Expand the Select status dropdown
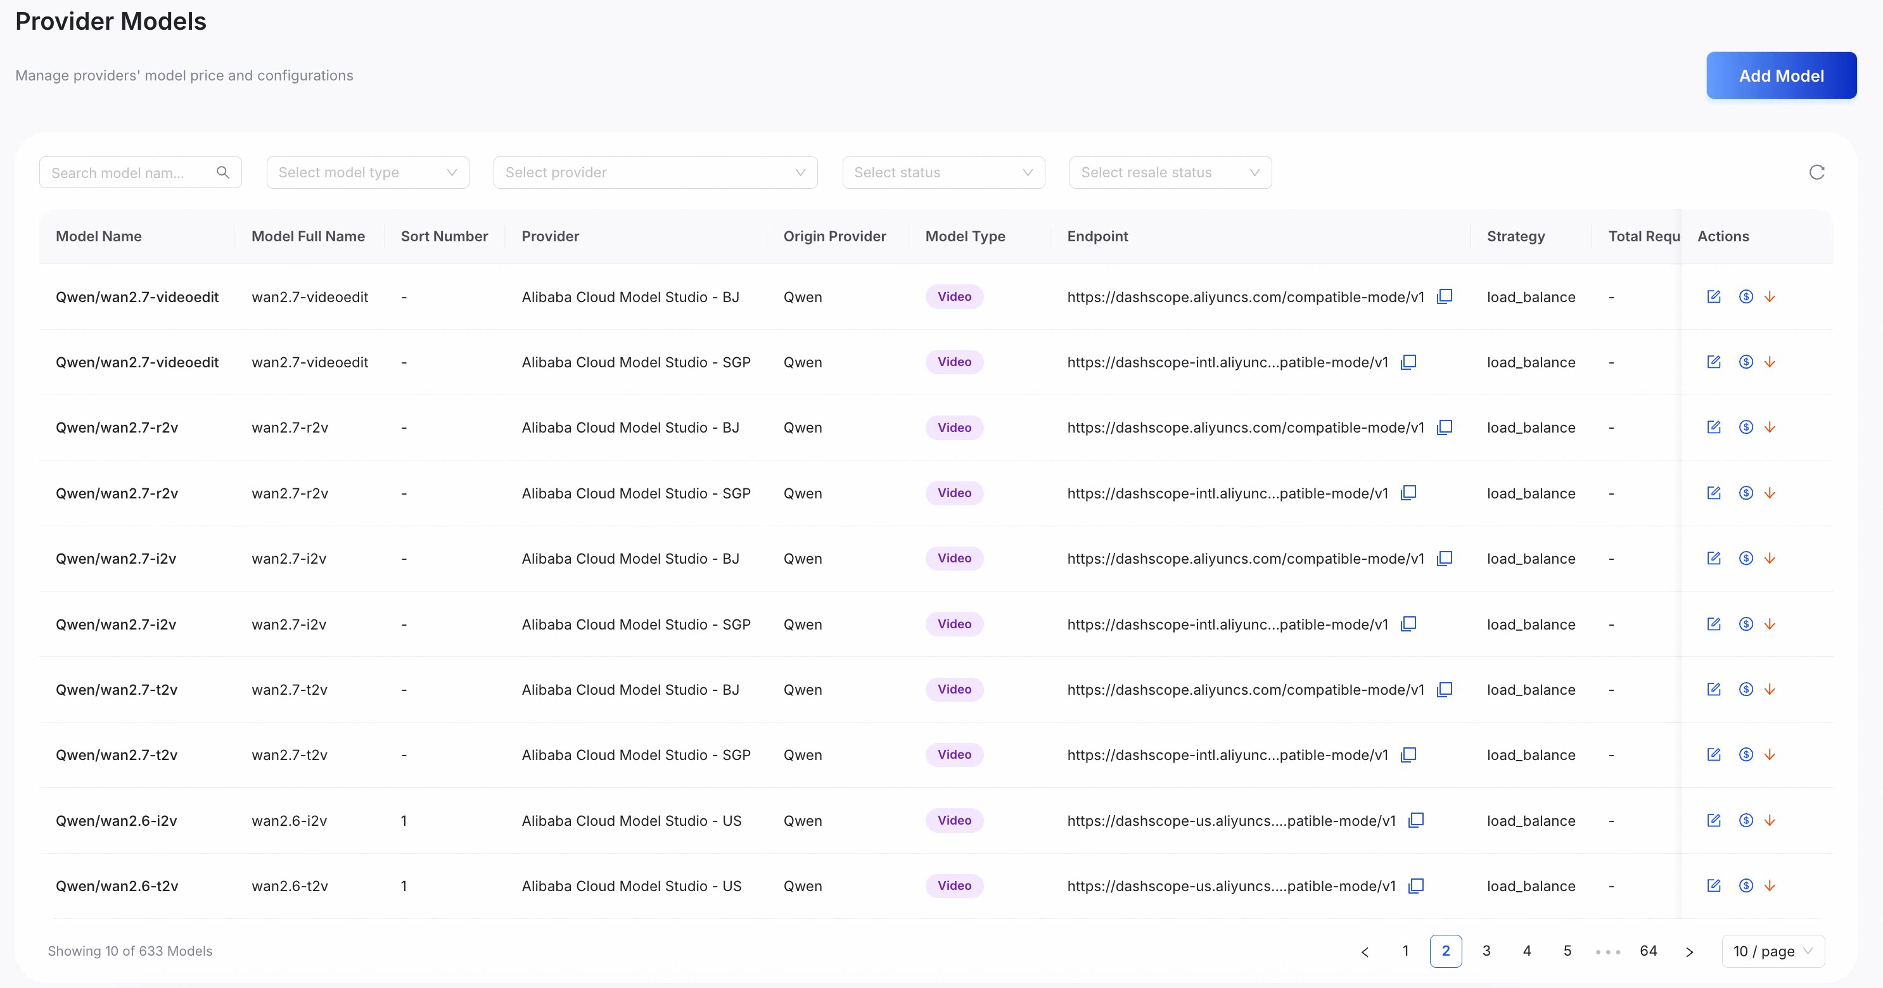This screenshot has width=1883, height=988. (943, 172)
